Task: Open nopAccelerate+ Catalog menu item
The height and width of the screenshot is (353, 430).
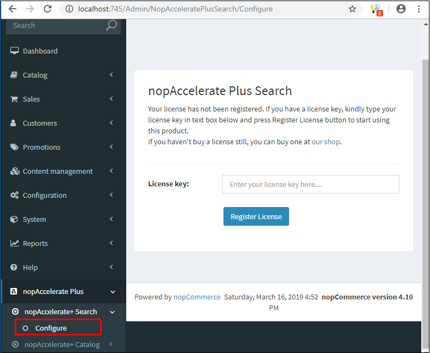Action: point(62,344)
